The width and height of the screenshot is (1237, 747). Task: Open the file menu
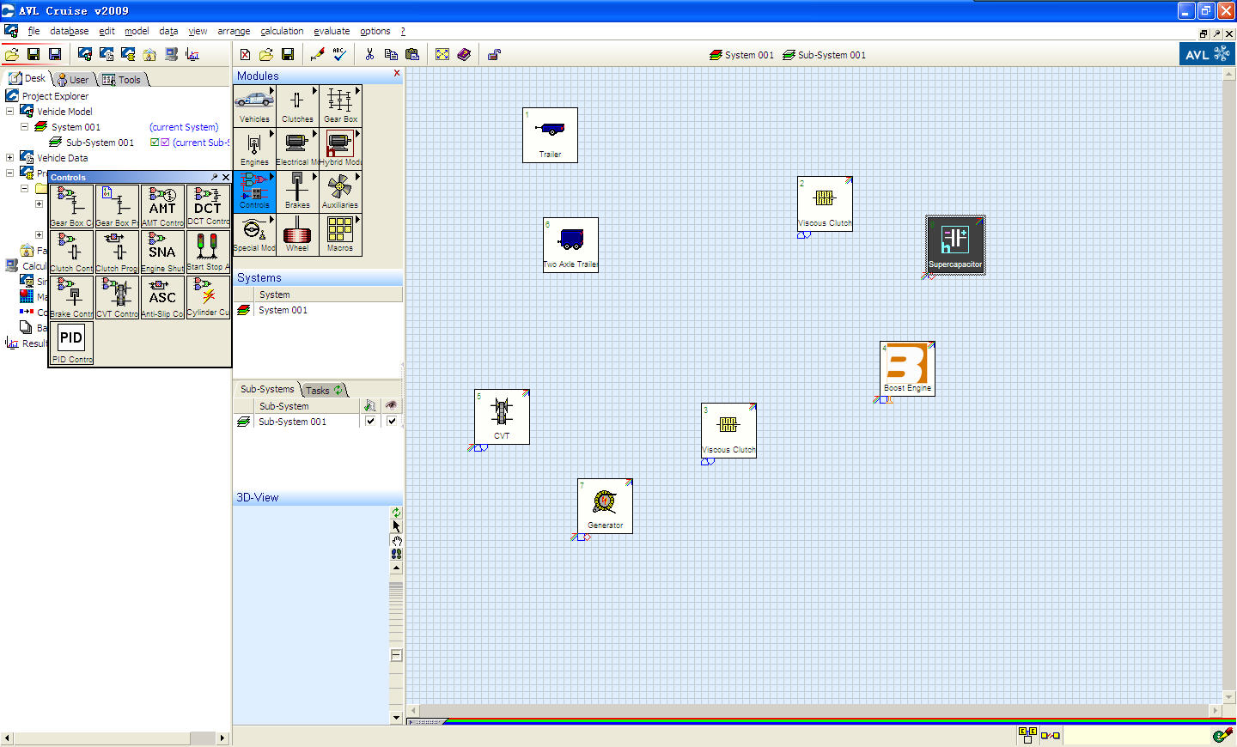pos(34,31)
